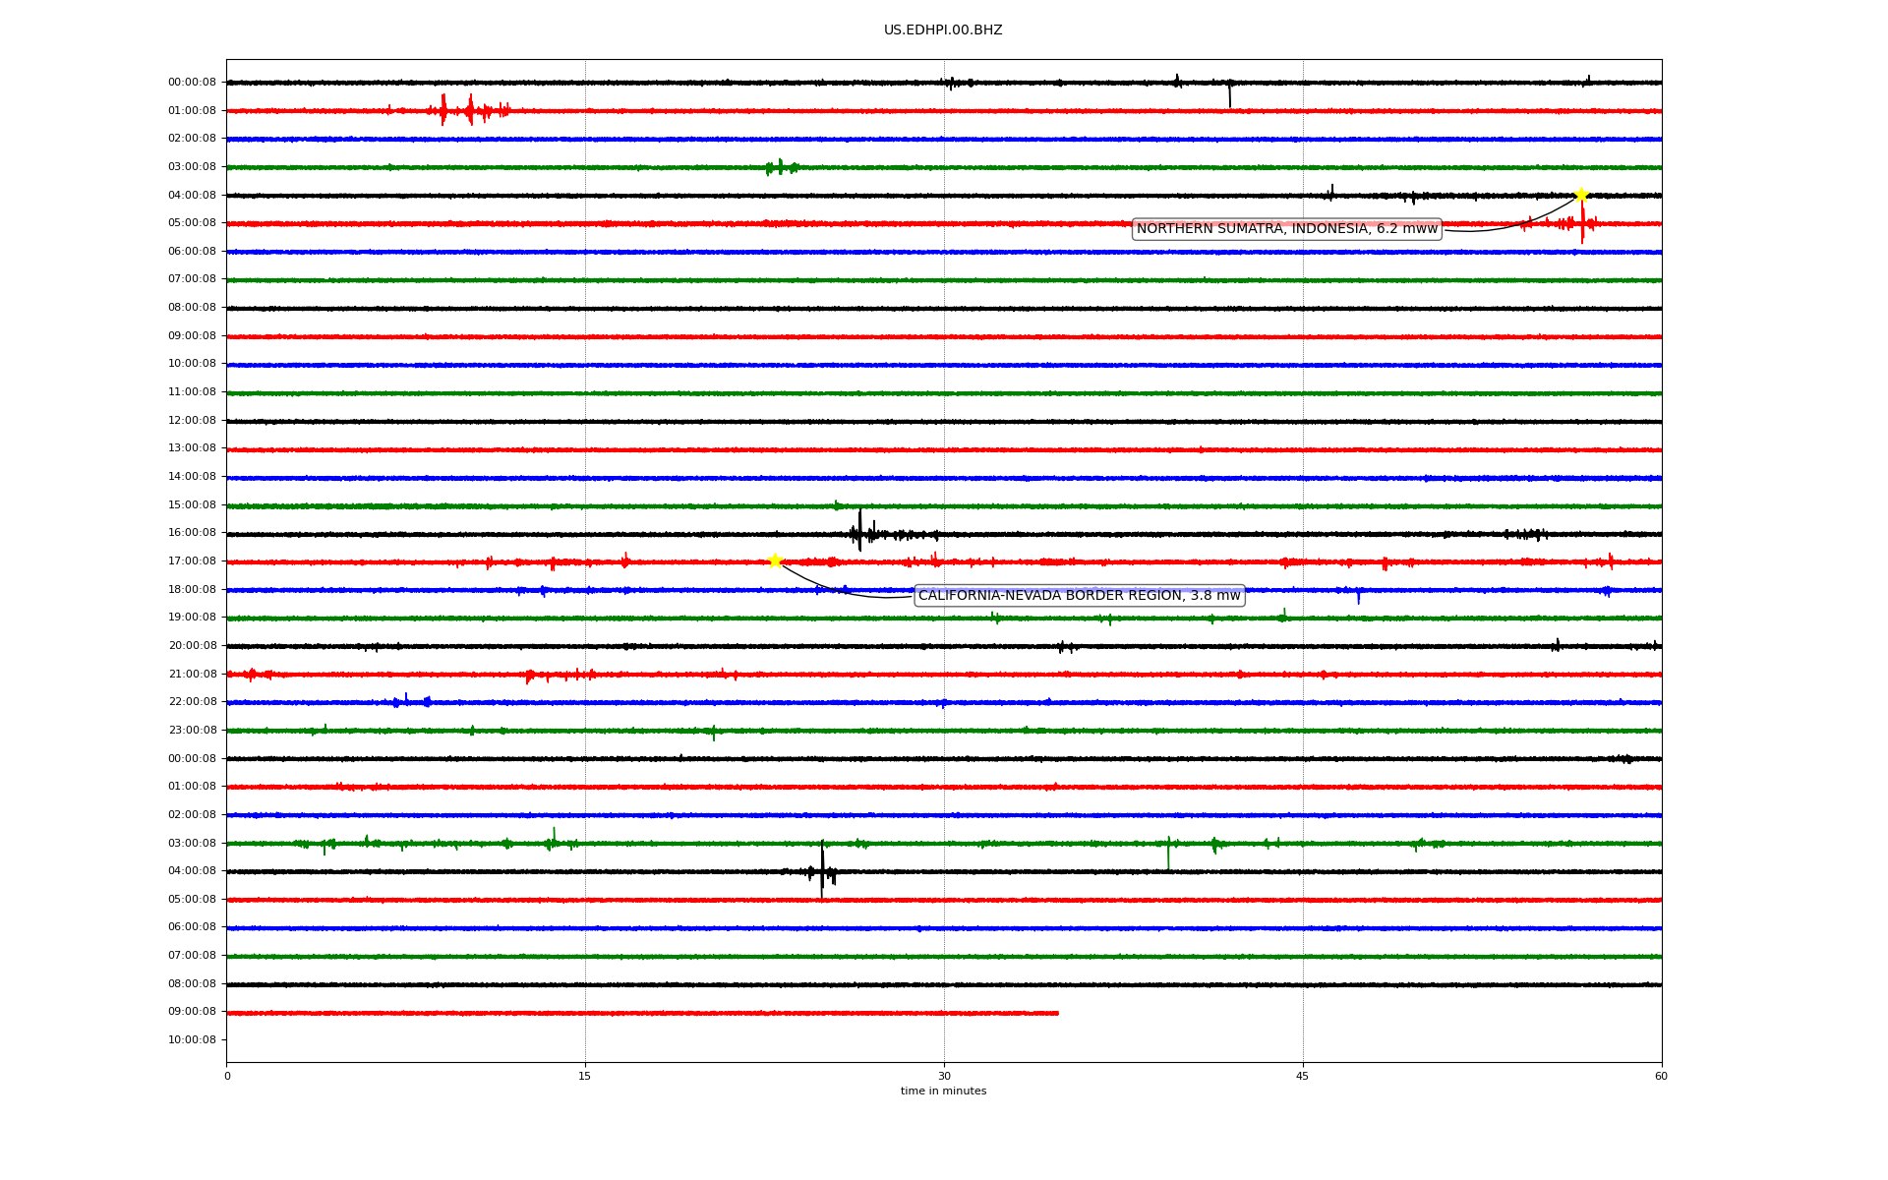The height and width of the screenshot is (1180, 1888).
Task: Click the 23:00:08 row time label
Action: click(192, 731)
